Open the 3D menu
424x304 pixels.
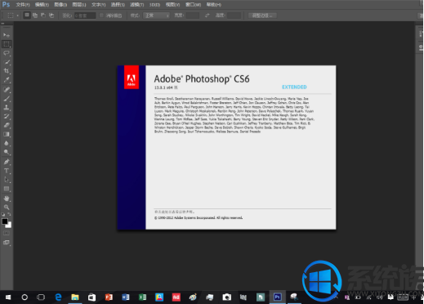[154, 5]
